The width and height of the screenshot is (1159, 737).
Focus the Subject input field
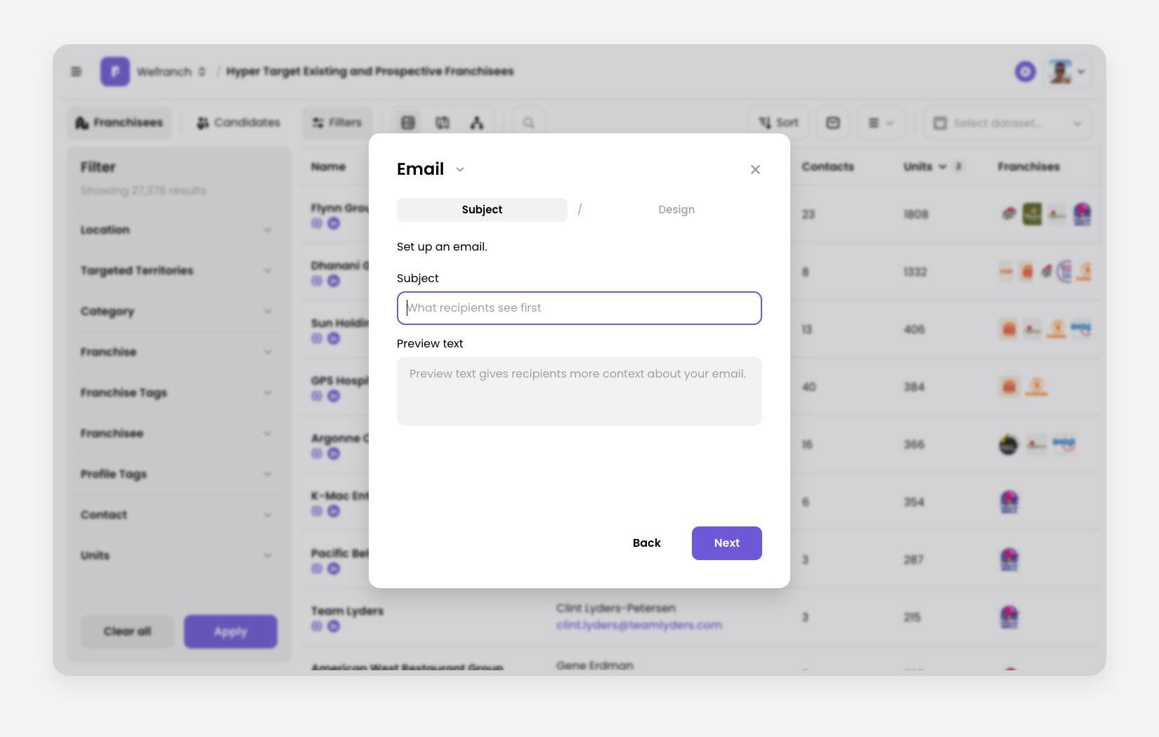tap(579, 308)
